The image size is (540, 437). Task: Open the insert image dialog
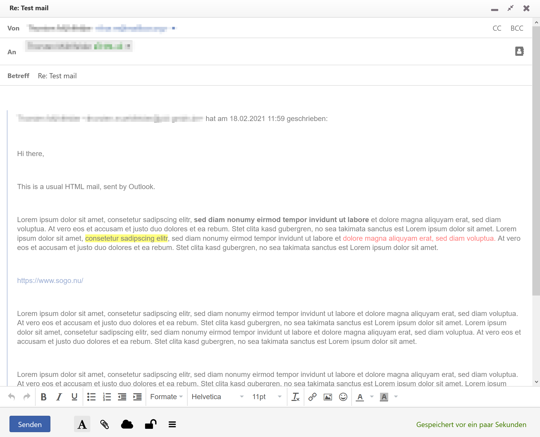pyautogui.click(x=328, y=397)
